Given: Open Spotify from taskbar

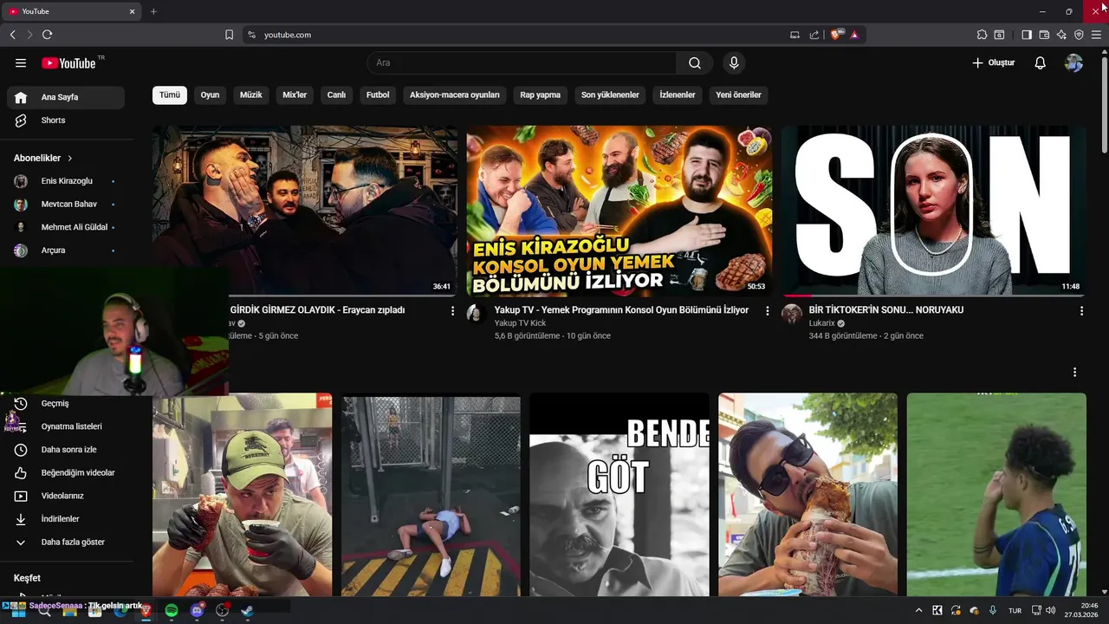Looking at the screenshot, I should (x=172, y=610).
